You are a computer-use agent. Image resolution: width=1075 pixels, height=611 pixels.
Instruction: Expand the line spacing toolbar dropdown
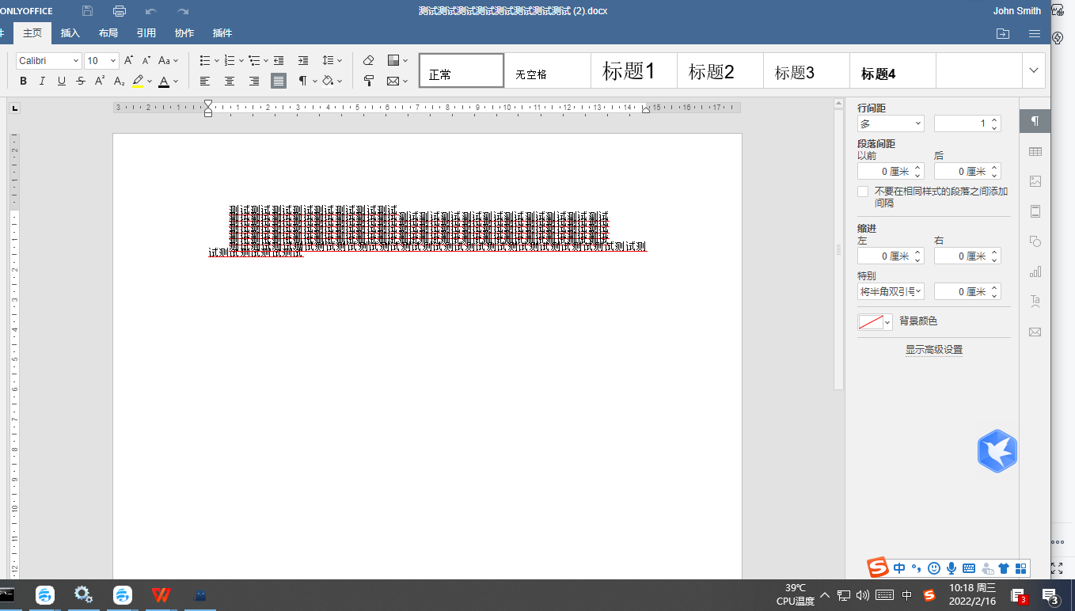(340, 61)
